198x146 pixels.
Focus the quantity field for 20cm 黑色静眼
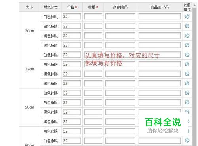(x=93, y=45)
